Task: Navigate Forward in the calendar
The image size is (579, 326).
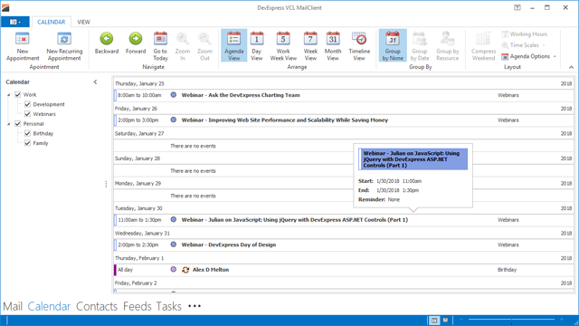Action: click(x=136, y=43)
